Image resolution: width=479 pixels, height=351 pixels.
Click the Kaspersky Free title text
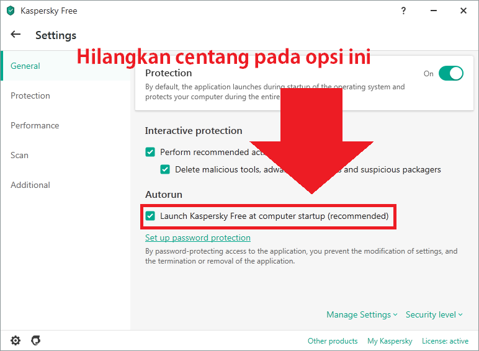pyautogui.click(x=49, y=11)
